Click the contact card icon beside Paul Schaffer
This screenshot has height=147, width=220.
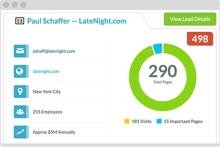pos(20,21)
